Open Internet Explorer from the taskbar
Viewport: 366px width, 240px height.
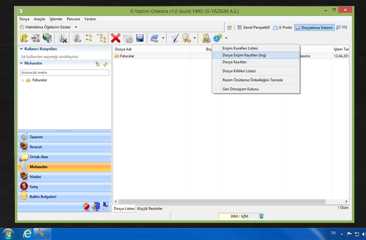coord(27,234)
